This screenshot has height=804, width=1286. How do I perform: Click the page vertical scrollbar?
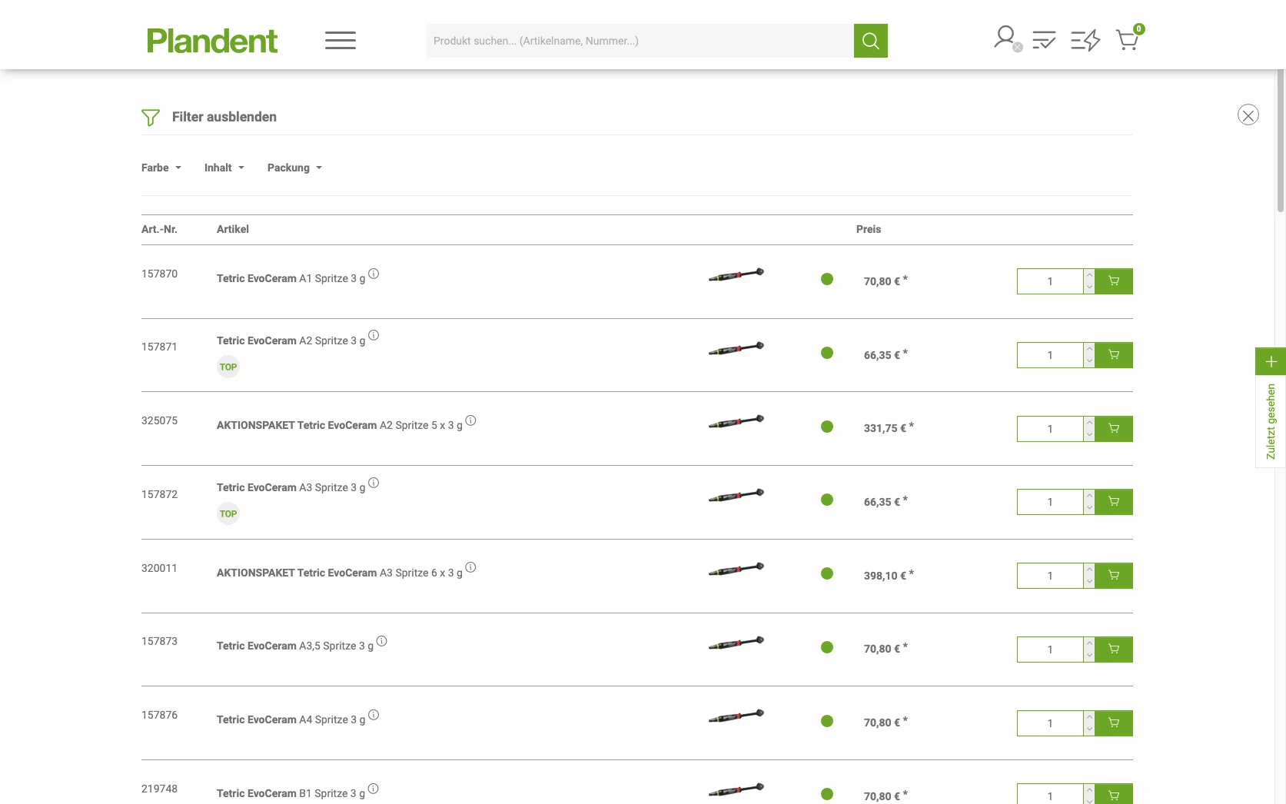click(x=1281, y=141)
